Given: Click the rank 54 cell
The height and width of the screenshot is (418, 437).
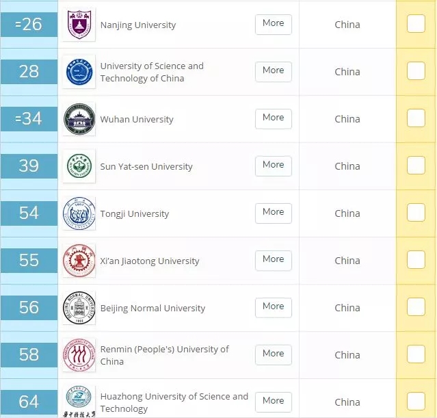Looking at the screenshot, I should (29, 213).
